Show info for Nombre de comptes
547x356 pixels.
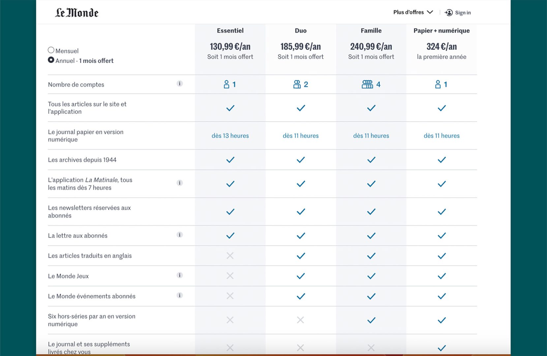tap(180, 84)
